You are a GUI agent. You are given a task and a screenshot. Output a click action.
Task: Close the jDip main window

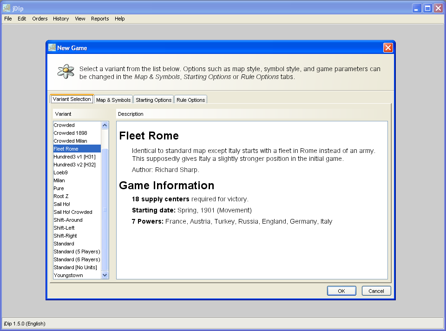pos(438,8)
